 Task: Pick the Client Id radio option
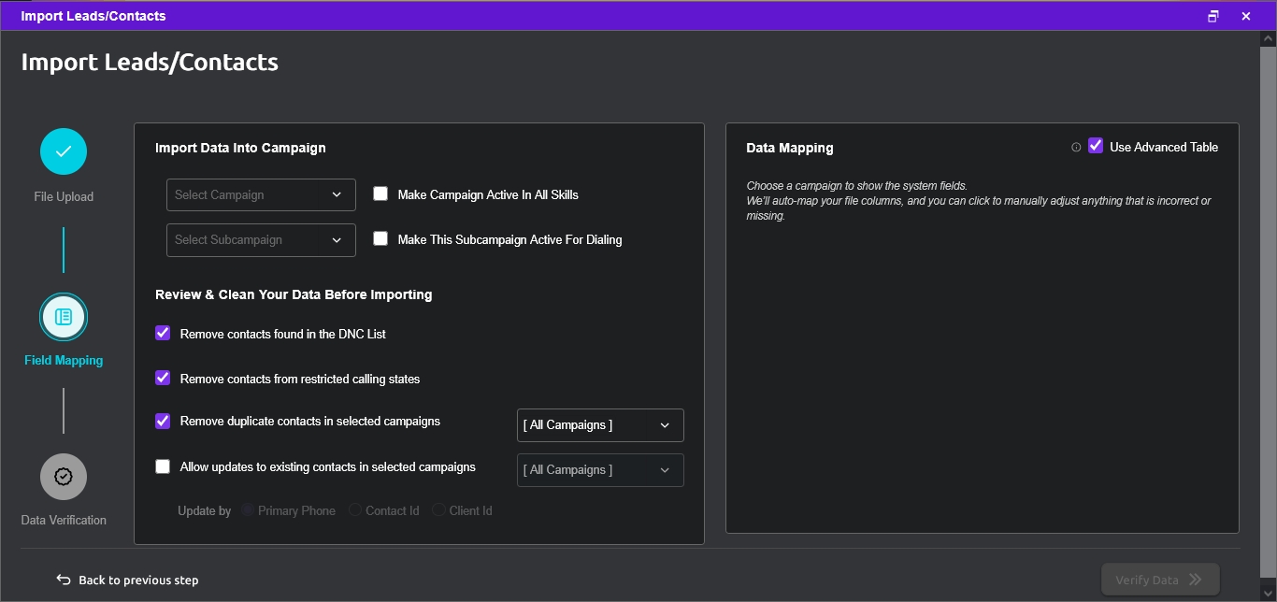tap(438, 510)
